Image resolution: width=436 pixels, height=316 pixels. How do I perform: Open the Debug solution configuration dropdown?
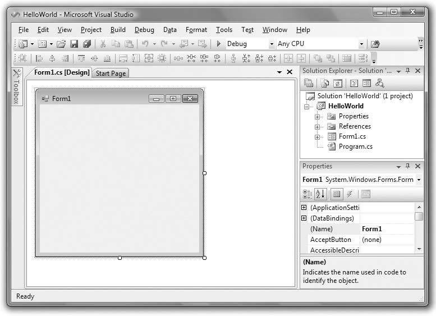pyautogui.click(x=272, y=44)
